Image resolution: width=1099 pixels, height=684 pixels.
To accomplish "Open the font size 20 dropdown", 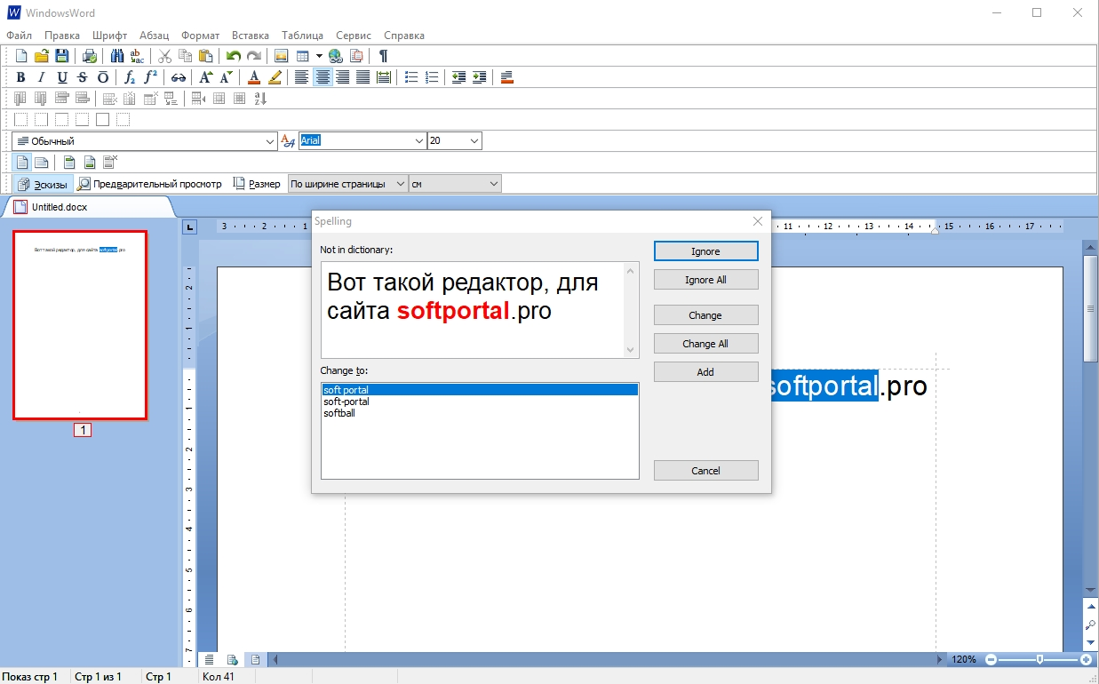I will click(x=474, y=140).
